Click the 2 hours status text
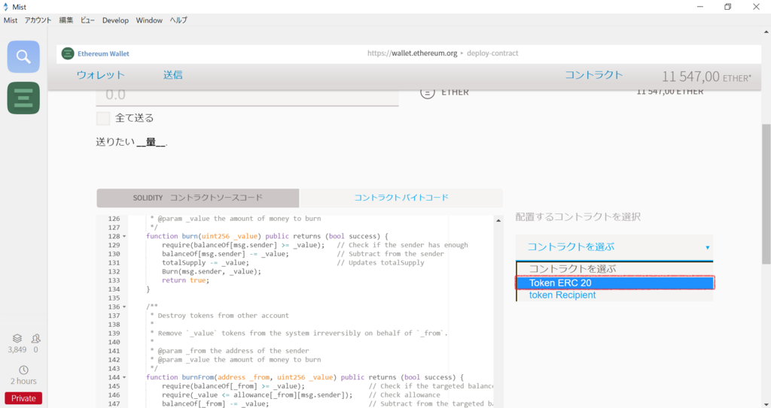 pos(23,381)
